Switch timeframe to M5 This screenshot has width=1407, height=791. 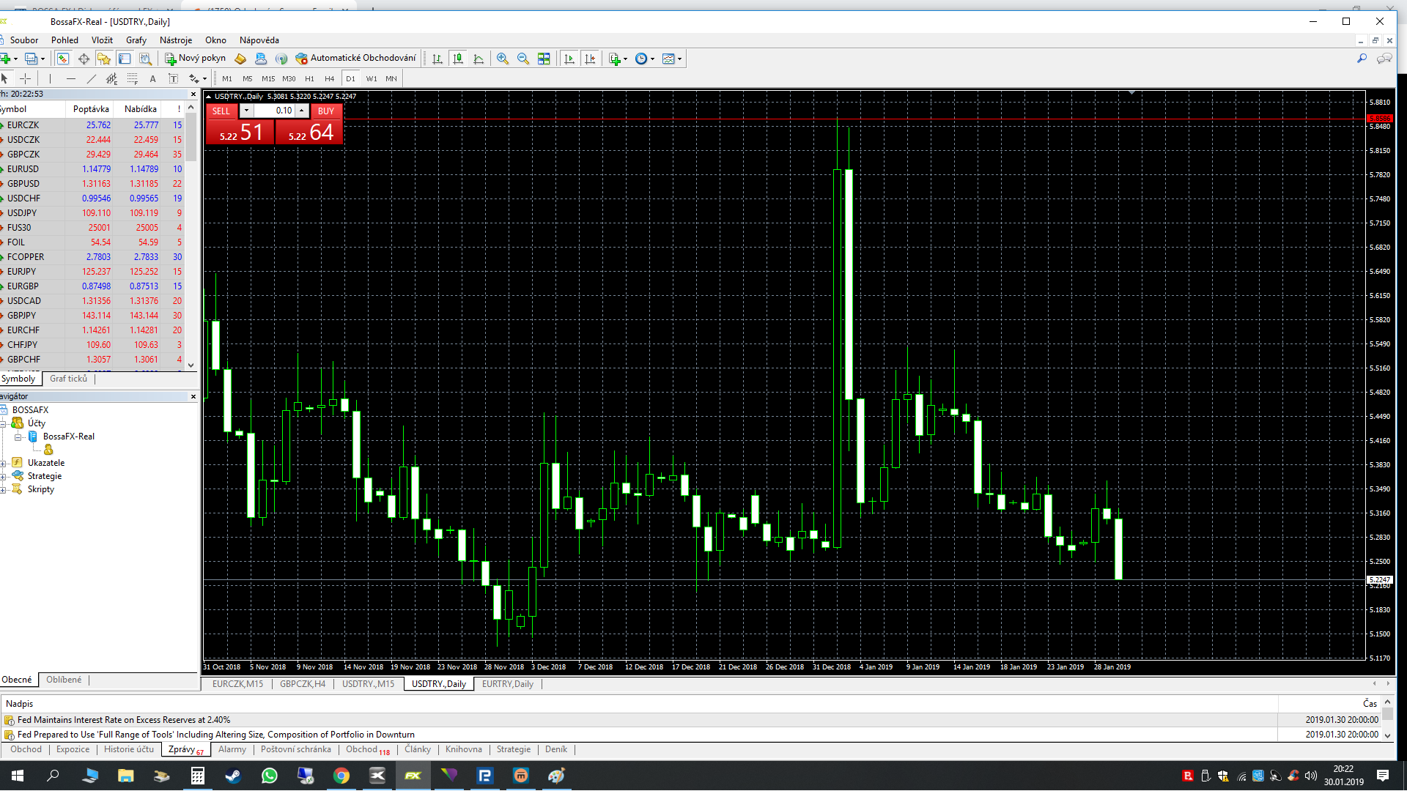(x=248, y=78)
